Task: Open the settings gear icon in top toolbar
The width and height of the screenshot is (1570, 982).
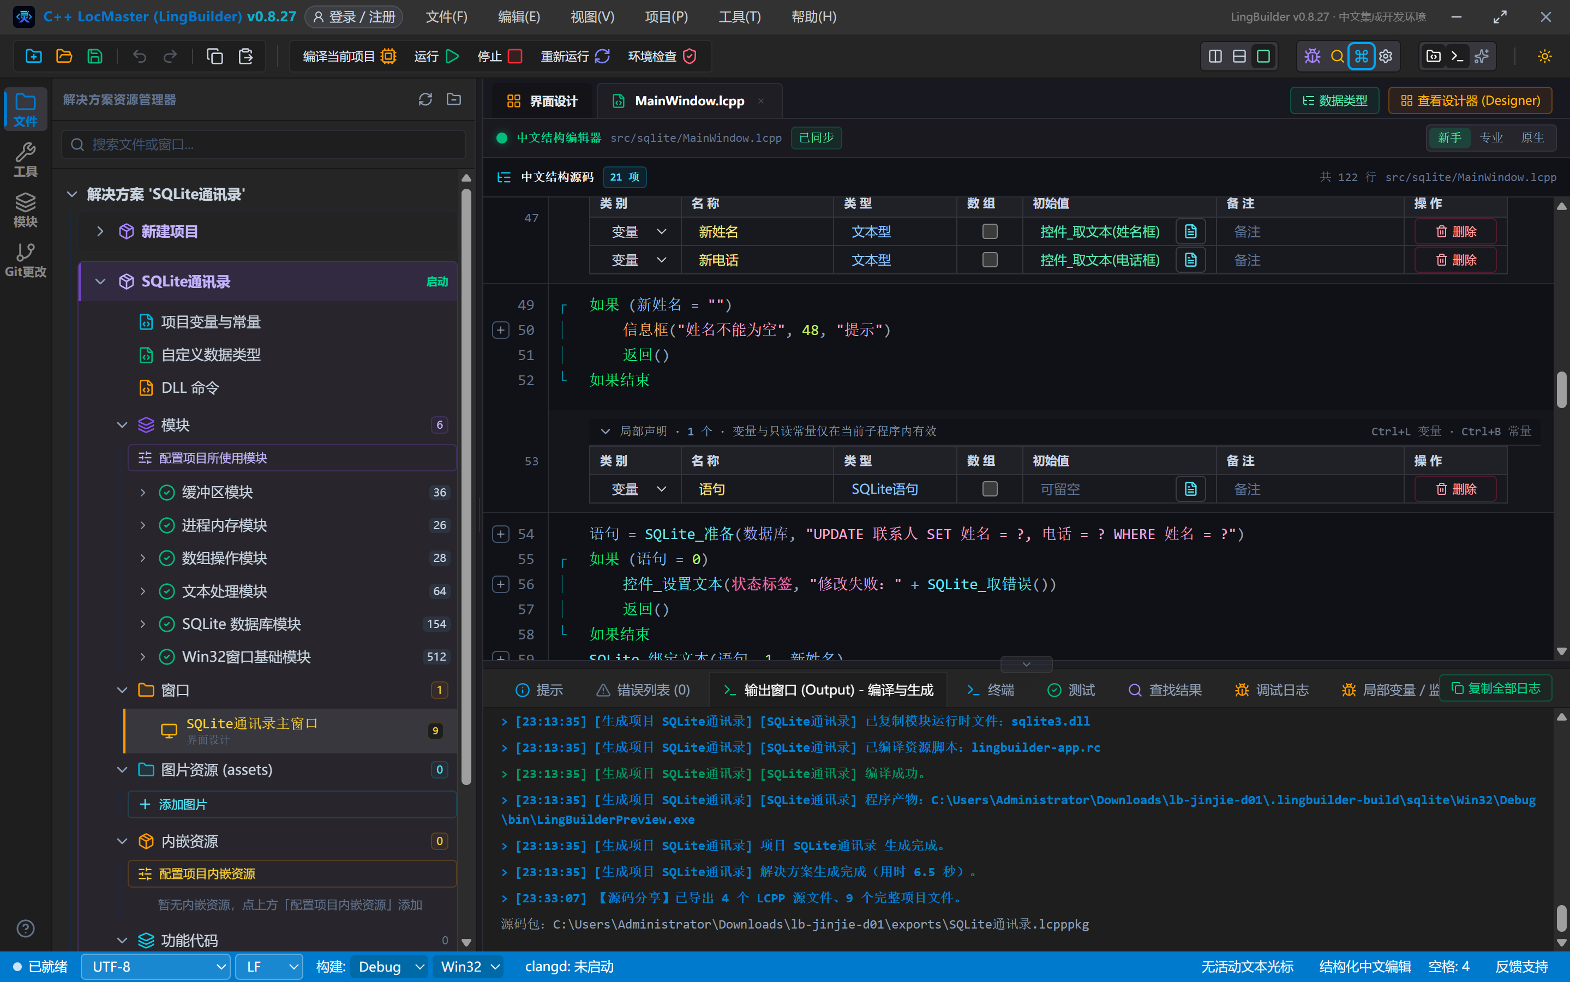Action: [1386, 57]
